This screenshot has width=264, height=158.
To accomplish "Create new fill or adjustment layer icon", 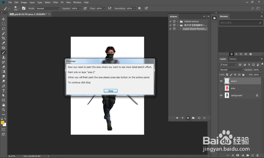I will pyautogui.click(x=243, y=155).
